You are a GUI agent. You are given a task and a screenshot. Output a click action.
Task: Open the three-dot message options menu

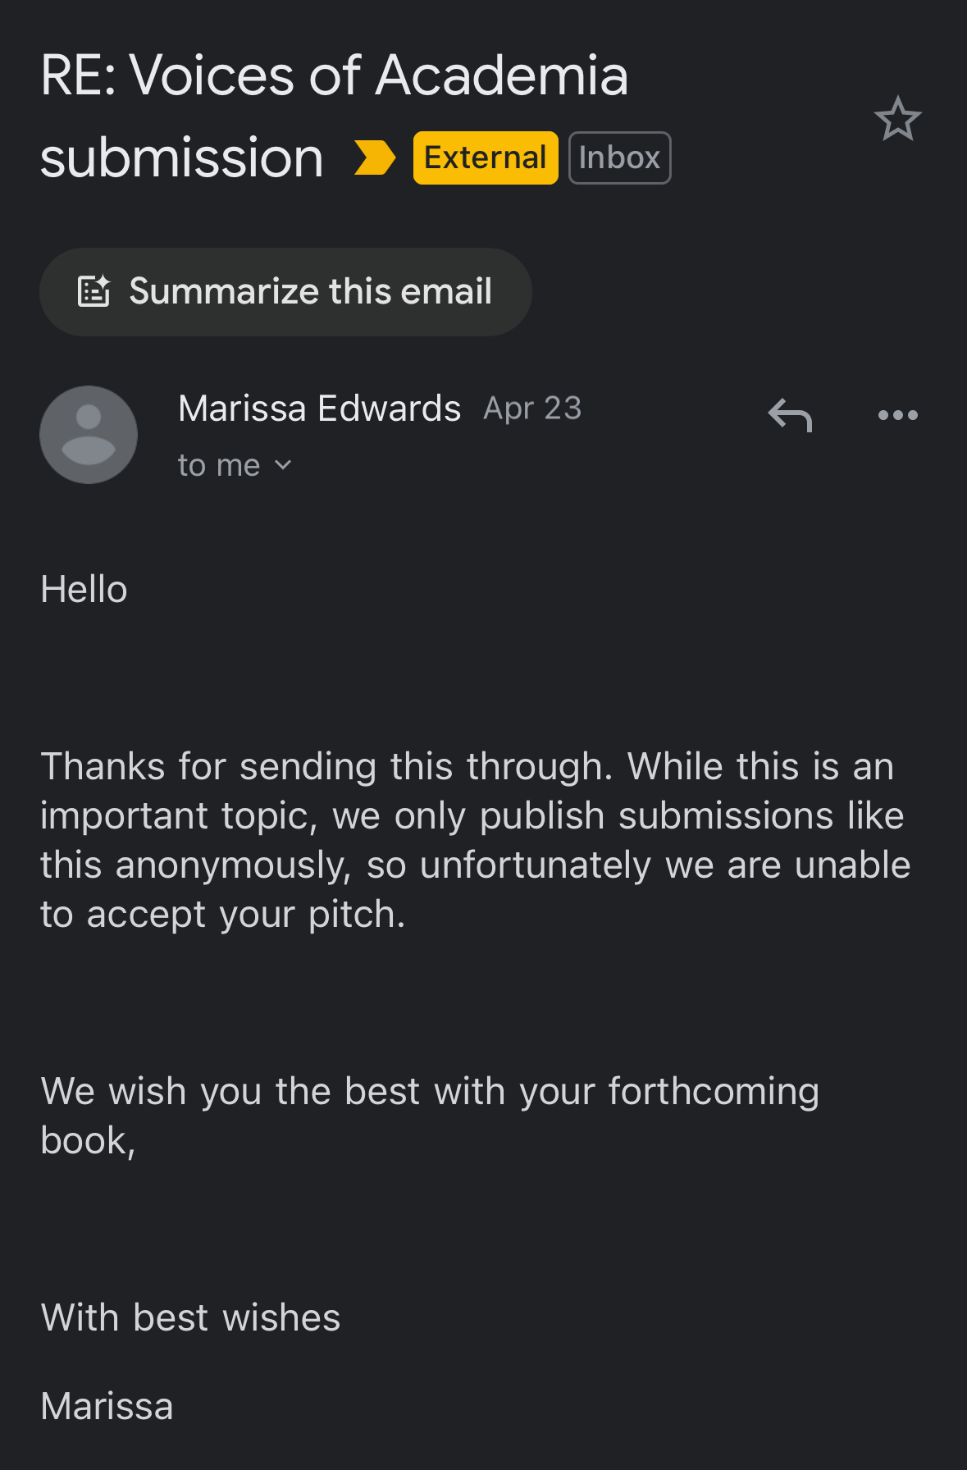coord(897,415)
